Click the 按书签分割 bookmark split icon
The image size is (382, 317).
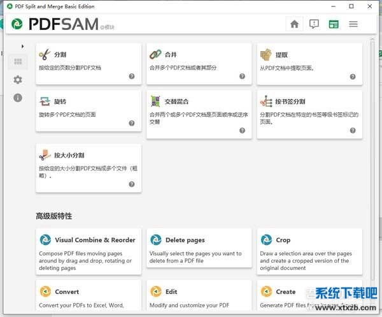click(266, 101)
